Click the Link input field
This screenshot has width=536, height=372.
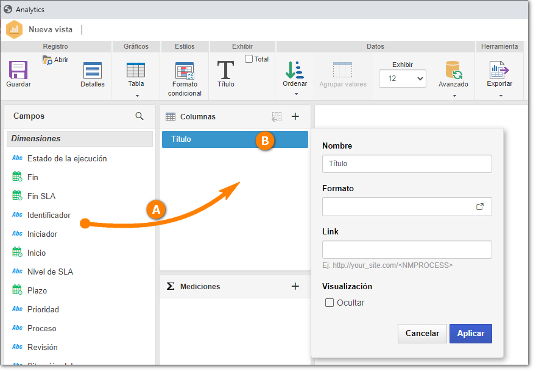point(407,250)
